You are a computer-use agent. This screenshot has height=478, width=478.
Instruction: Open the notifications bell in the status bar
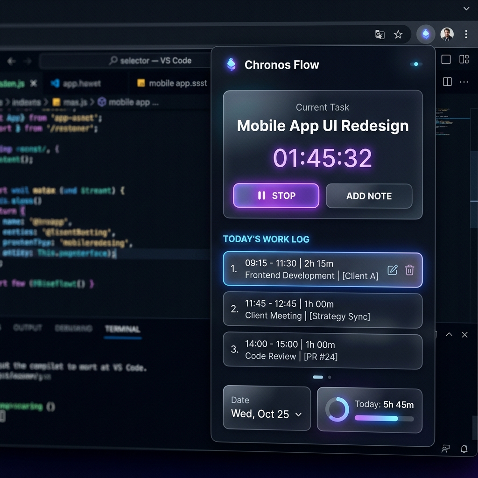(464, 449)
